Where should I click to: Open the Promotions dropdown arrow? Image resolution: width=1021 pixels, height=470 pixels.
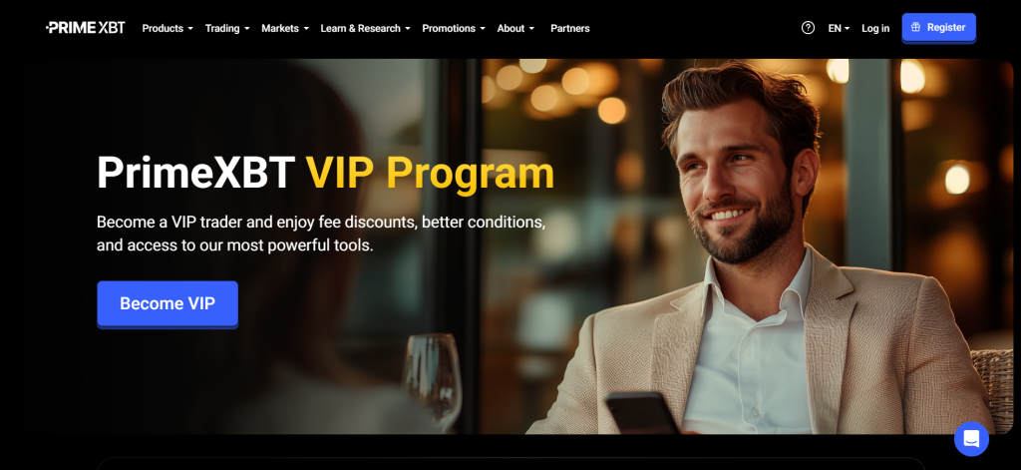[x=483, y=29]
